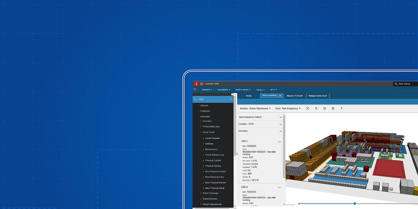
Task: Click the red floor zone in warehouse
Action: [x=389, y=169]
